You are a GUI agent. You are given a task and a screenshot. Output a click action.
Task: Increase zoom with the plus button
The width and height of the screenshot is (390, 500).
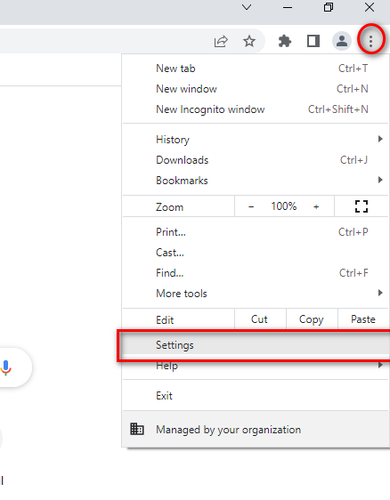(x=316, y=206)
